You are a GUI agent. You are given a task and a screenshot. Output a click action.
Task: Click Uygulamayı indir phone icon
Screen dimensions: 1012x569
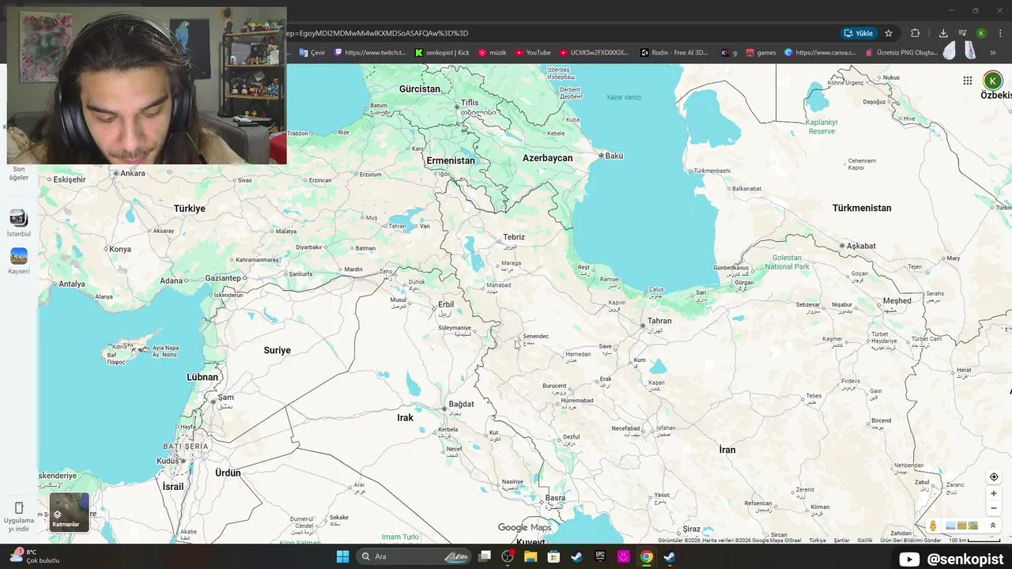tap(19, 507)
